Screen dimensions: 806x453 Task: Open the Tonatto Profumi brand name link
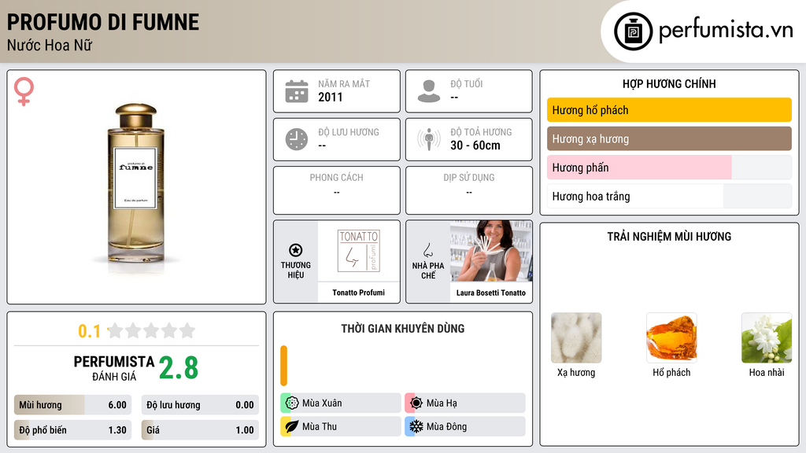(358, 293)
